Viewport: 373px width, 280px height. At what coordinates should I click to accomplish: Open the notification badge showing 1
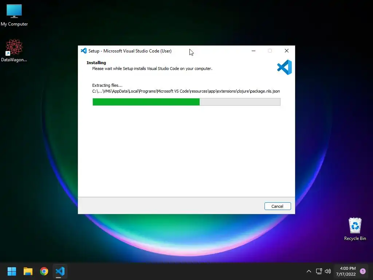coord(363,271)
